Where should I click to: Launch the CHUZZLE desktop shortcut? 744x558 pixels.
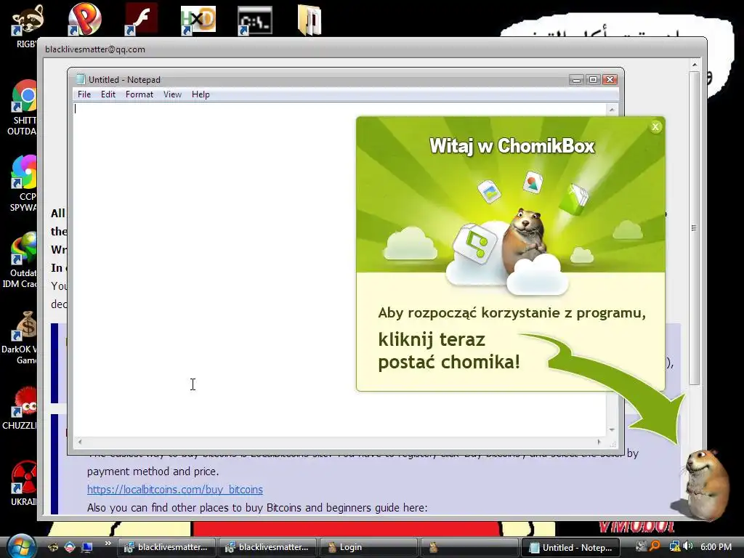click(21, 408)
